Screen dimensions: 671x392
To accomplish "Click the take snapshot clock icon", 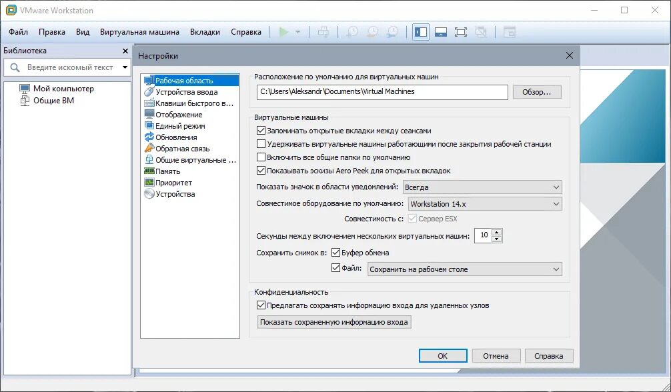I will click(352, 32).
